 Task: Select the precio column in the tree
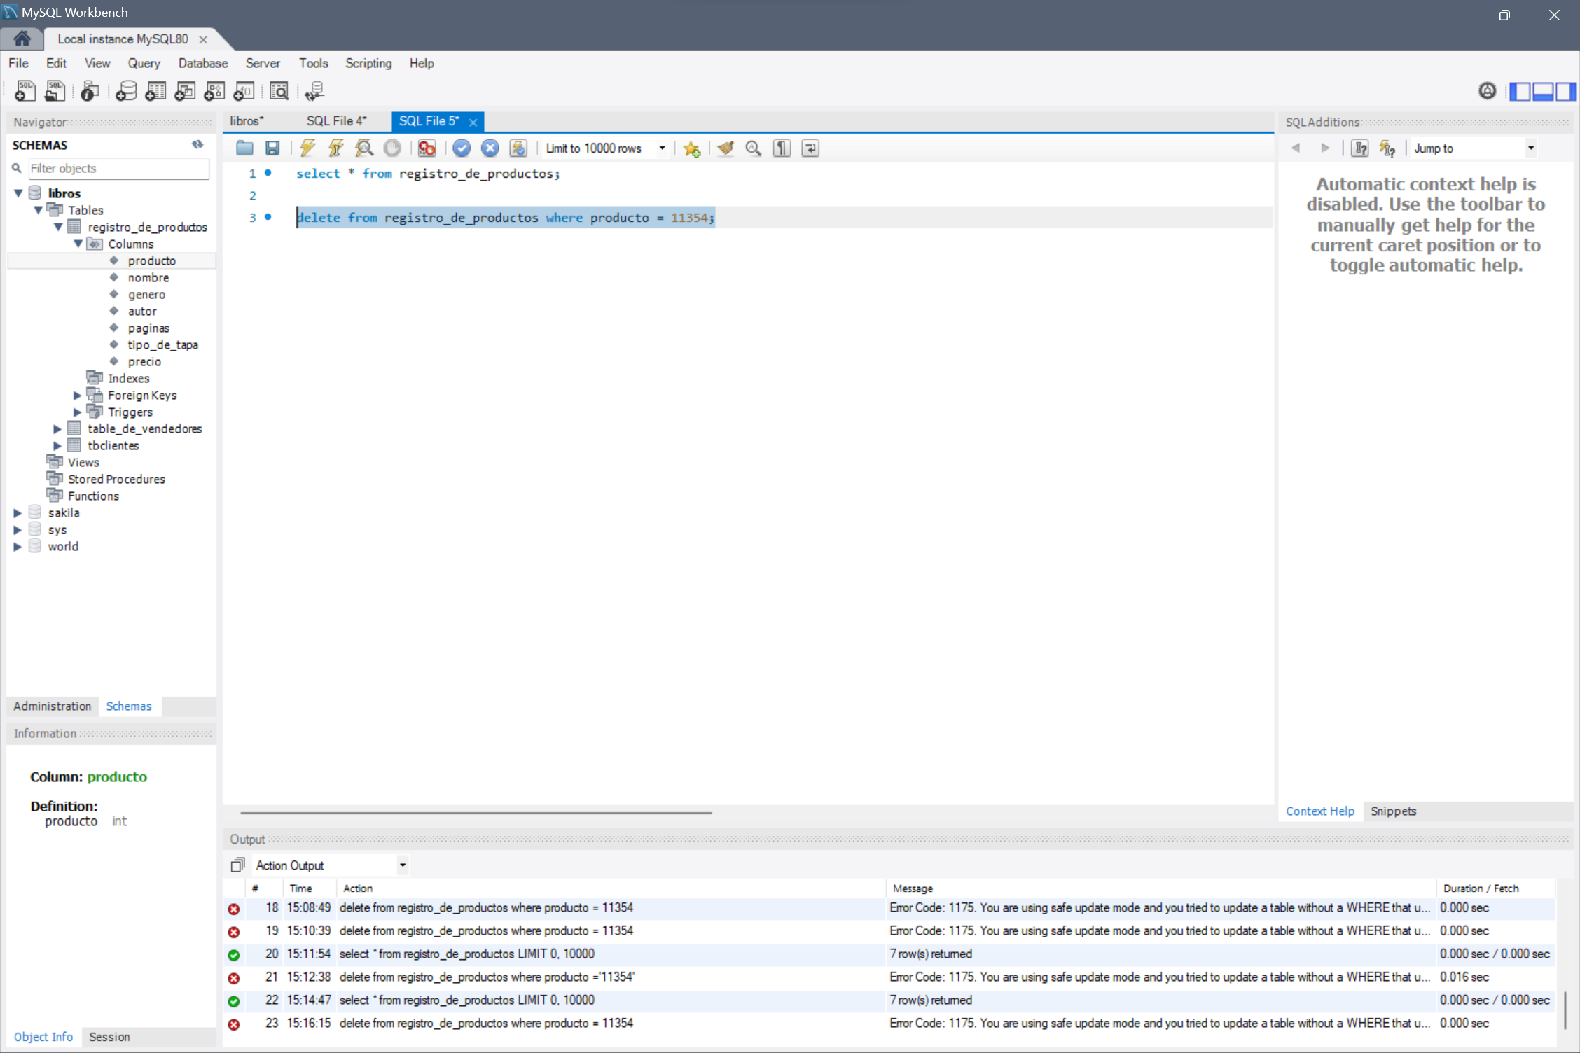pos(144,361)
